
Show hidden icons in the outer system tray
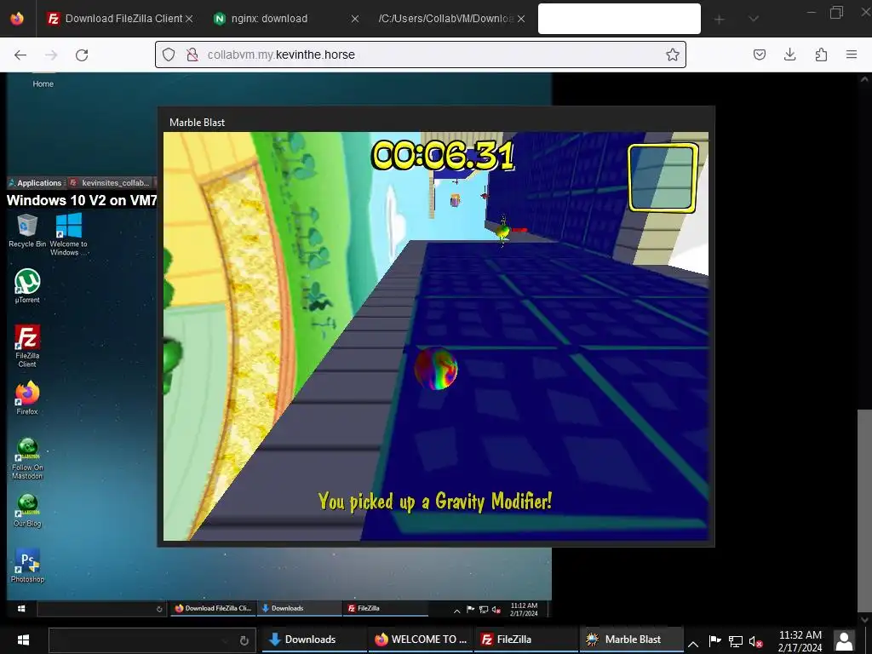coord(693,644)
